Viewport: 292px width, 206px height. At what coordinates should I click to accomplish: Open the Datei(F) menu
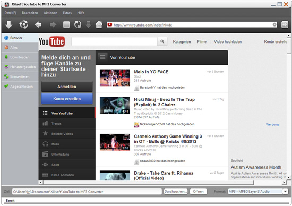10,13
